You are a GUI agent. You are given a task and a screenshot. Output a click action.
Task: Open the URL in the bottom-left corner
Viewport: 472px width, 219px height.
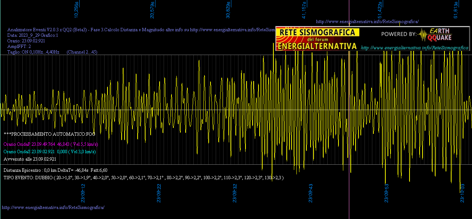[53, 207]
